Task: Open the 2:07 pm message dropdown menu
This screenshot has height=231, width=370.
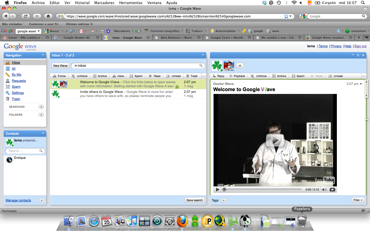Action: (x=361, y=84)
